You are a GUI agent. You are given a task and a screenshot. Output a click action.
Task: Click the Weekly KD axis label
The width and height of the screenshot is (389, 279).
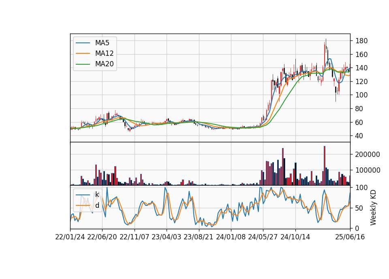point(373,208)
